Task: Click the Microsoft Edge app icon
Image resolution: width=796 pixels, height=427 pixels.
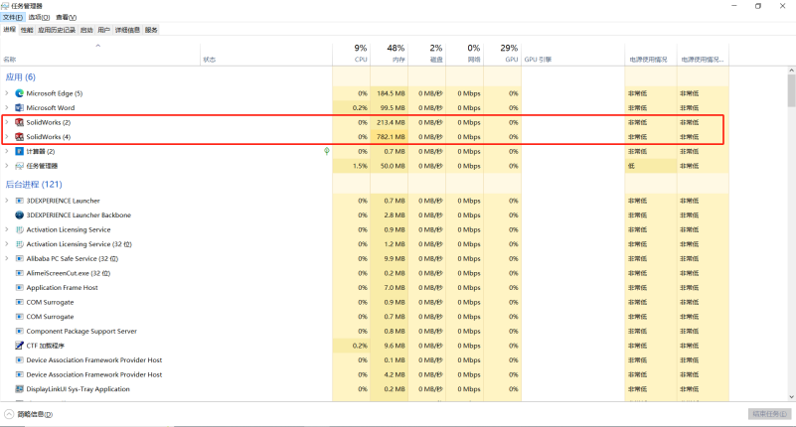Action: click(x=19, y=93)
